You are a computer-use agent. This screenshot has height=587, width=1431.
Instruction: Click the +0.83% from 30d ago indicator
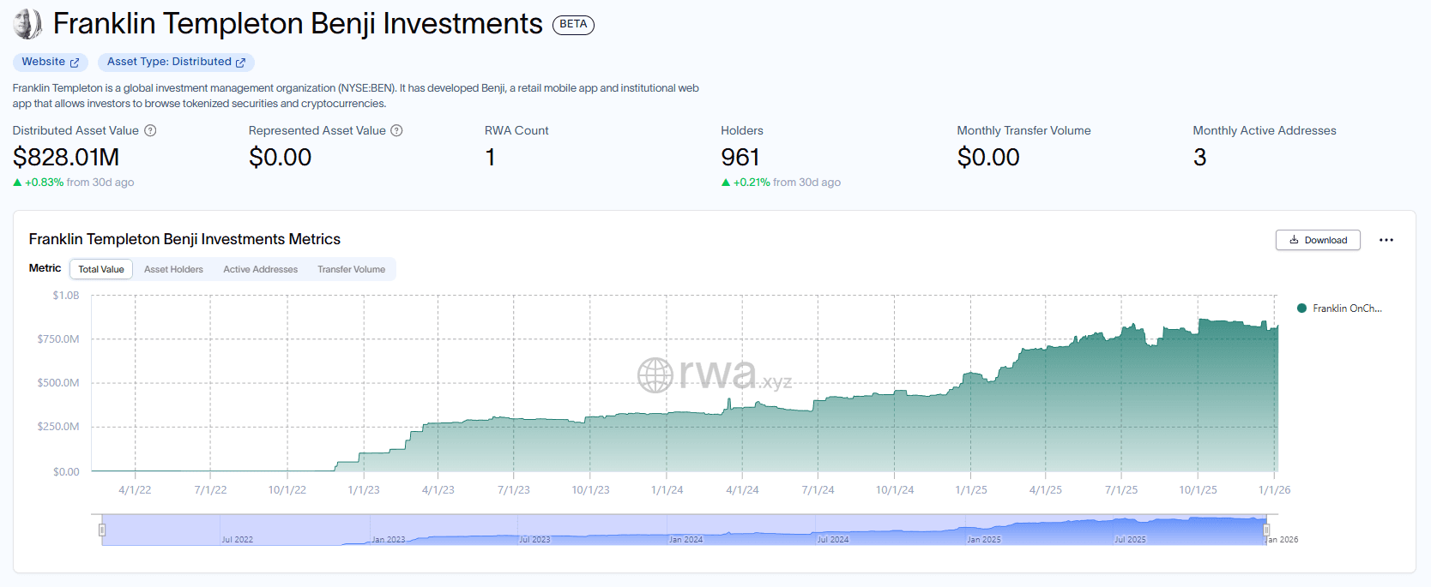(x=74, y=183)
